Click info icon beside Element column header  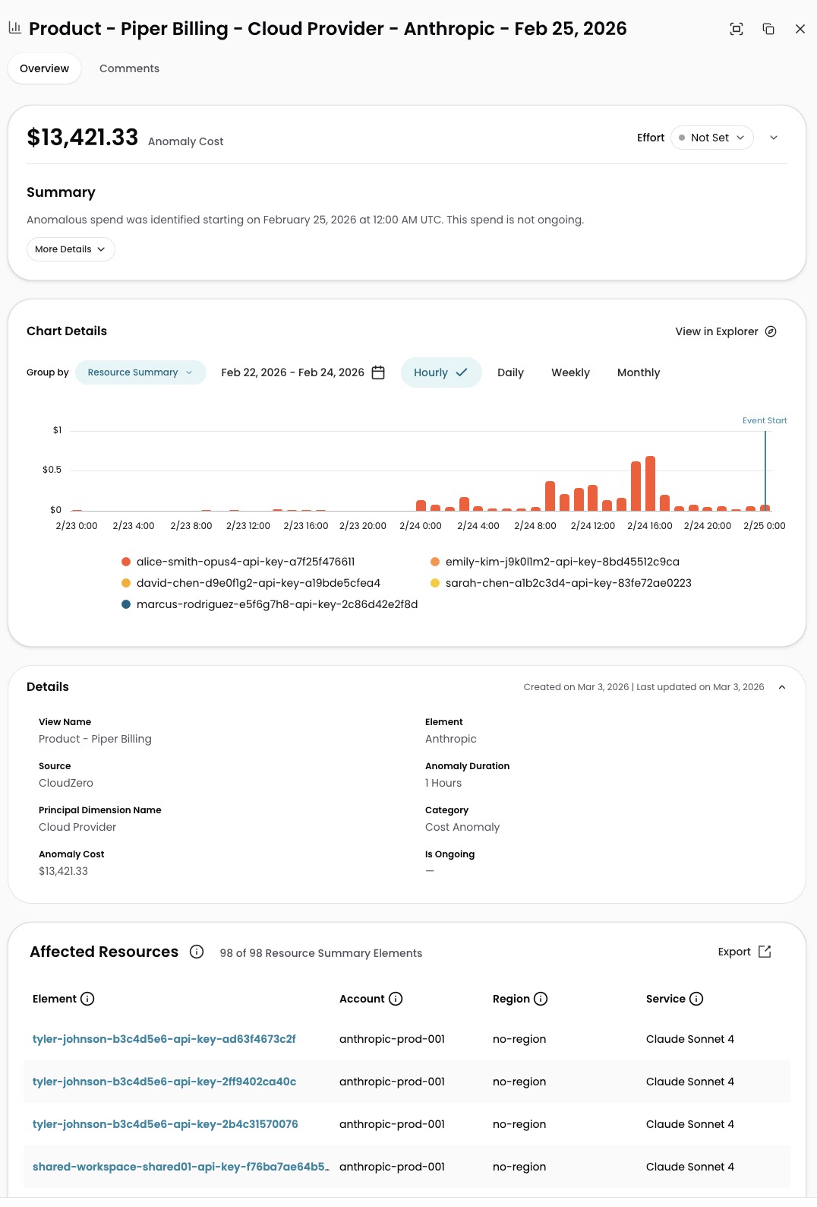point(87,999)
